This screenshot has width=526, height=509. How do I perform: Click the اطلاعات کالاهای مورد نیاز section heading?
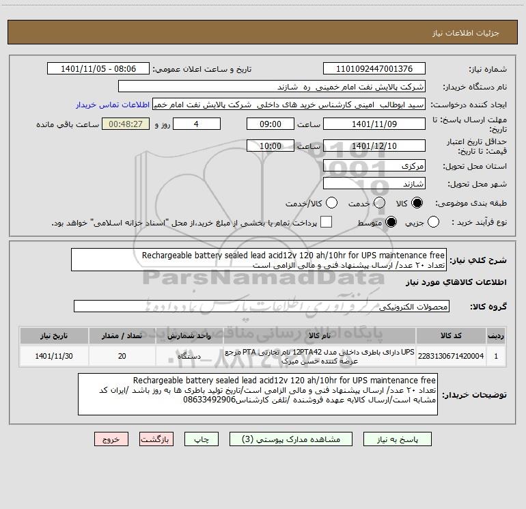456,282
